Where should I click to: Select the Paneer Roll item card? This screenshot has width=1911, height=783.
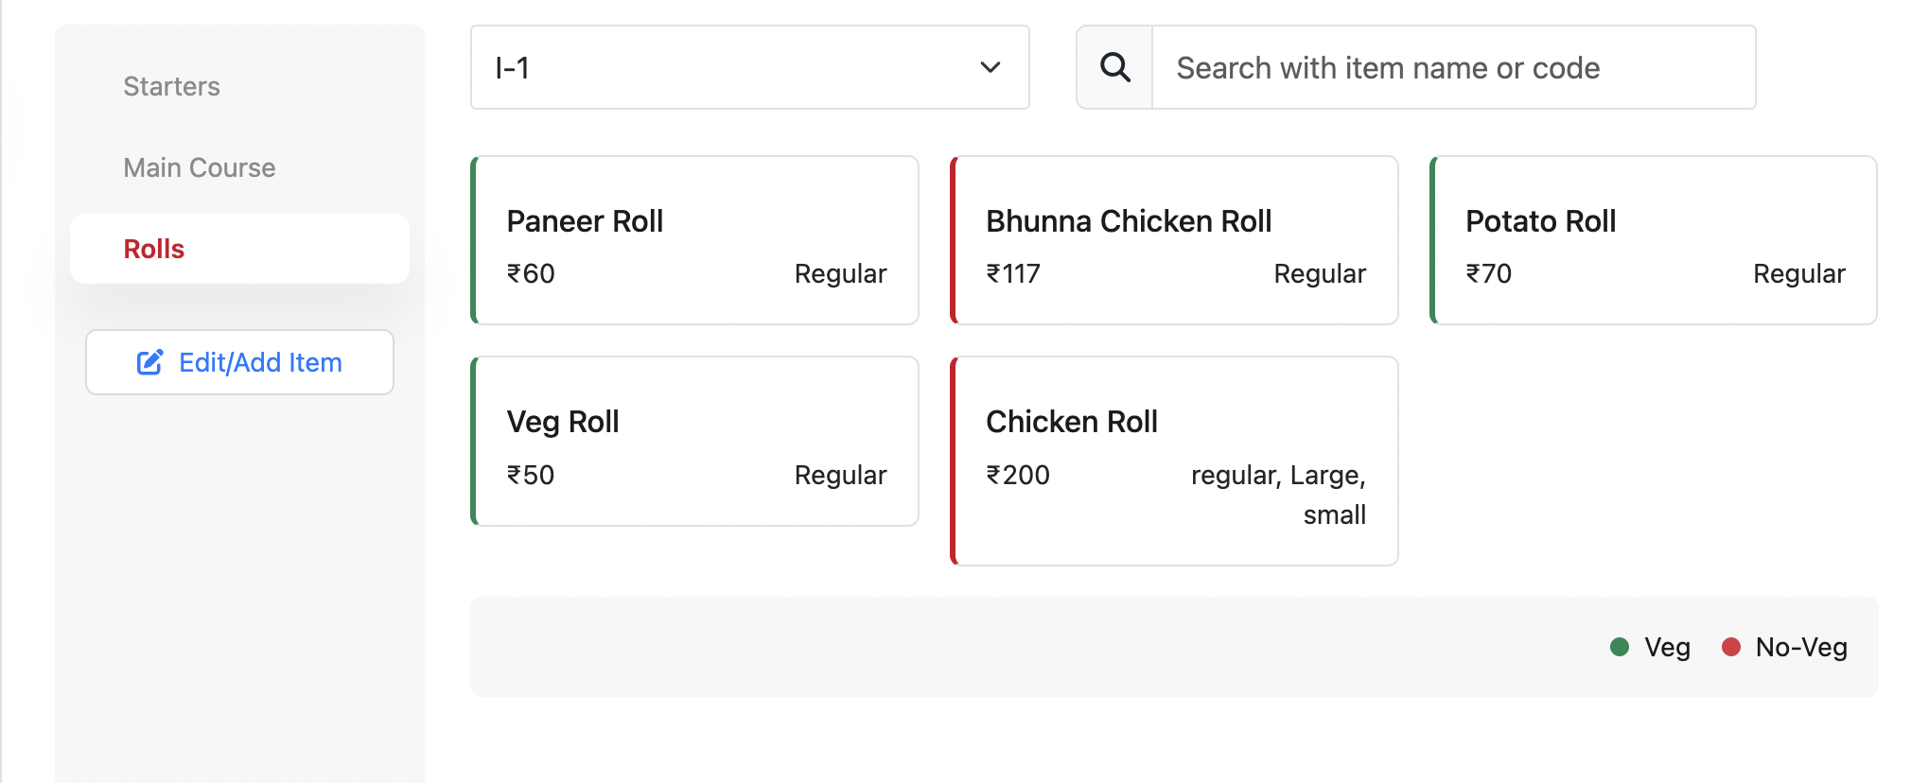(x=695, y=240)
